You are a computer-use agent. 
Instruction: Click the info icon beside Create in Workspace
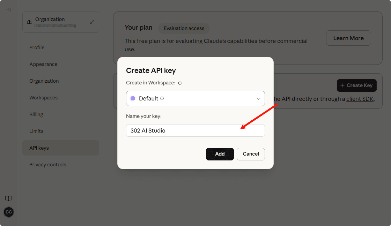click(x=180, y=83)
